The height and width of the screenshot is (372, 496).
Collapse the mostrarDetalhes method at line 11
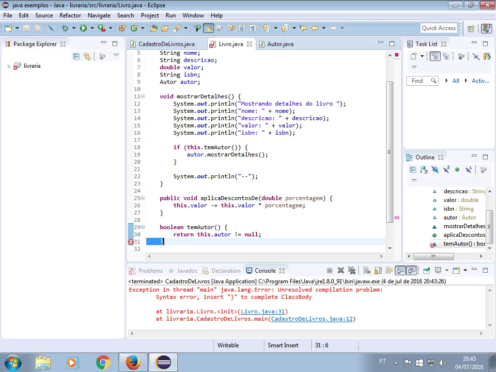pos(142,96)
